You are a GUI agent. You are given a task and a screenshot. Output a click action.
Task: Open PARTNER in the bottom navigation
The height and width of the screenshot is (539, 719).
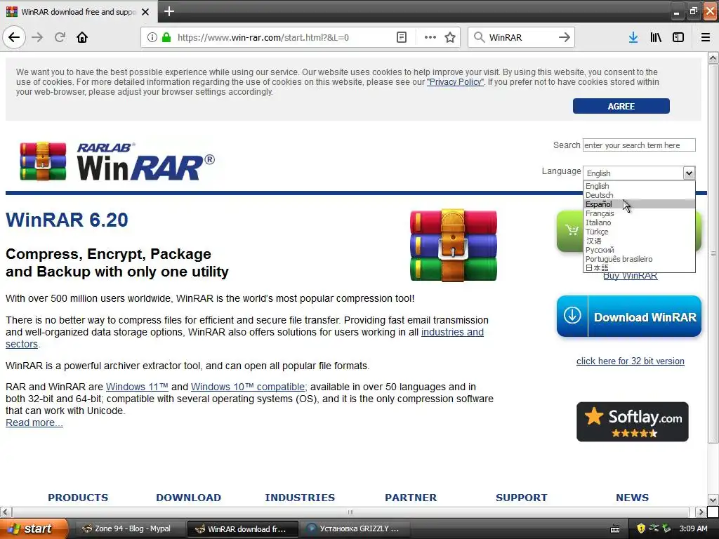pyautogui.click(x=411, y=498)
